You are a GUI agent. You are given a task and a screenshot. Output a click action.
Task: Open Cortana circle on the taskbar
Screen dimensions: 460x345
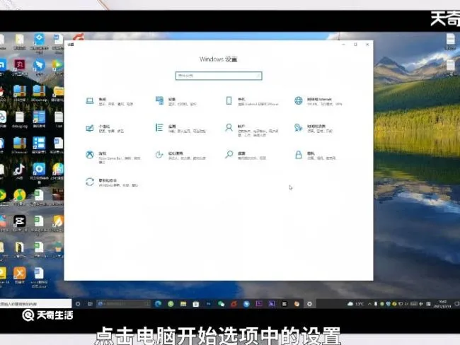(78, 304)
